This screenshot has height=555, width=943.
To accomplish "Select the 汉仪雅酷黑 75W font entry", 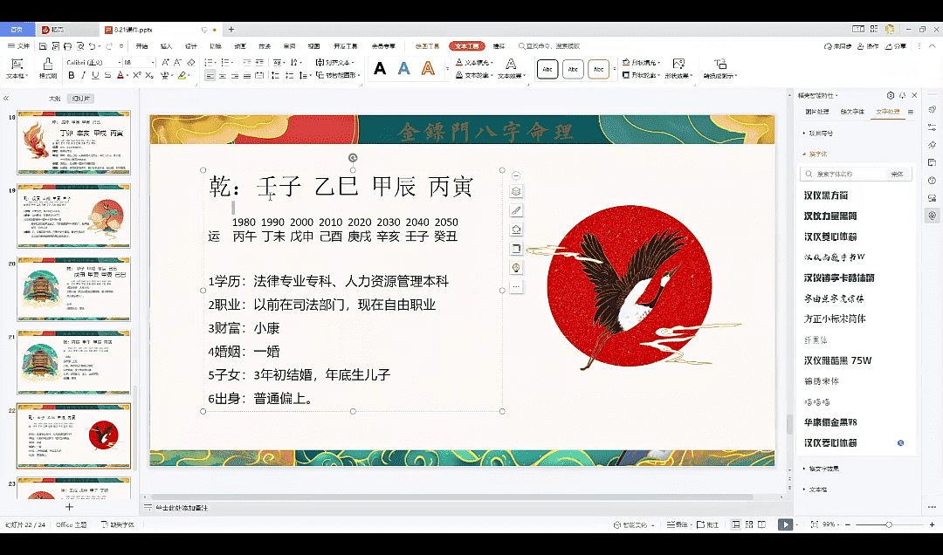I will pyautogui.click(x=837, y=360).
